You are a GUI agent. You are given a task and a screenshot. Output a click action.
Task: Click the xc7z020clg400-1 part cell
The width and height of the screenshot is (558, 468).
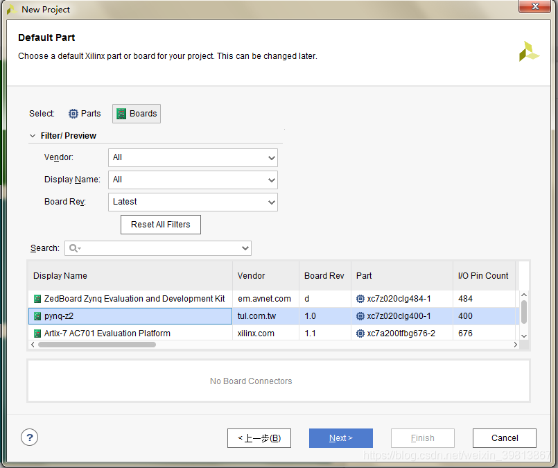coord(402,316)
